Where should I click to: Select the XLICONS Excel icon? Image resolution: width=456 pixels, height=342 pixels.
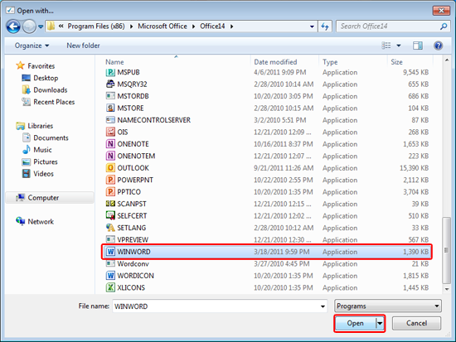(110, 287)
